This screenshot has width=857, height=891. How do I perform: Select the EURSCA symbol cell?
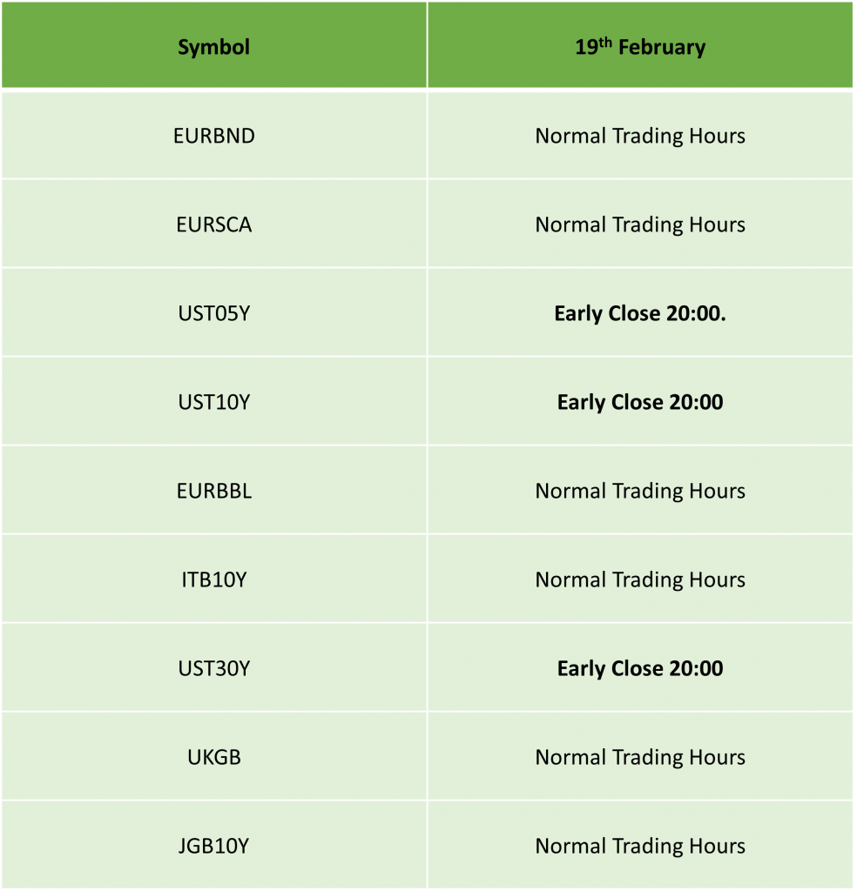[214, 224]
